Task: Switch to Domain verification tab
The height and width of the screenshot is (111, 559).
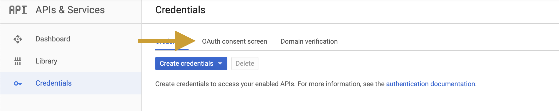Action: click(x=309, y=41)
